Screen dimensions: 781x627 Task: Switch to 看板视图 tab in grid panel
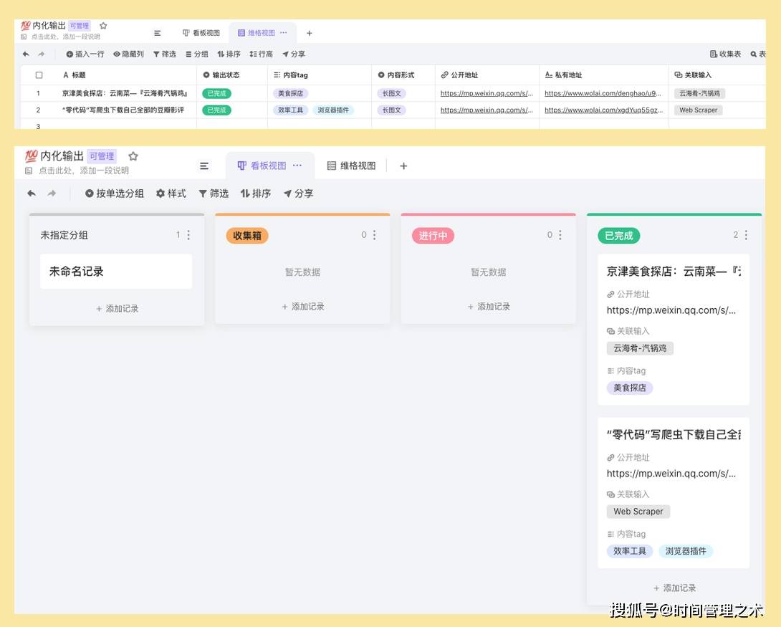point(201,33)
